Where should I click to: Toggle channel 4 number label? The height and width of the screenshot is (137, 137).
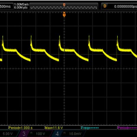click(57, 134)
